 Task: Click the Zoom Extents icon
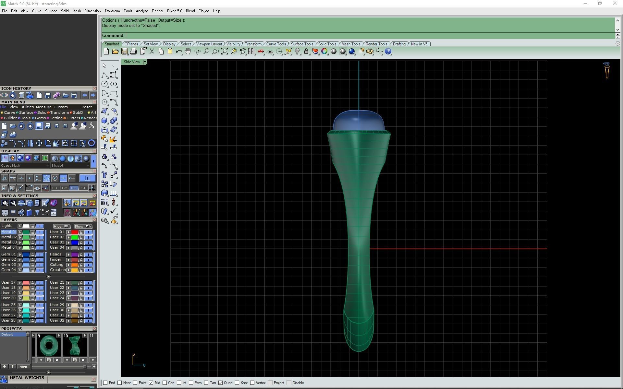pos(224,52)
